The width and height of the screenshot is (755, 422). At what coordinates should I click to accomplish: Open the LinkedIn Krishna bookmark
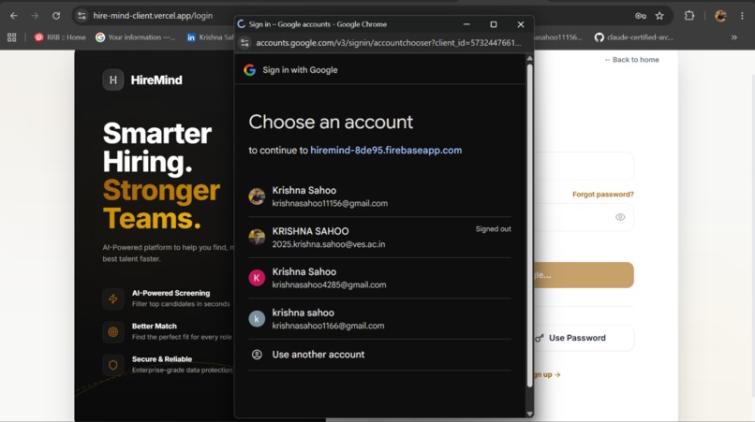210,37
